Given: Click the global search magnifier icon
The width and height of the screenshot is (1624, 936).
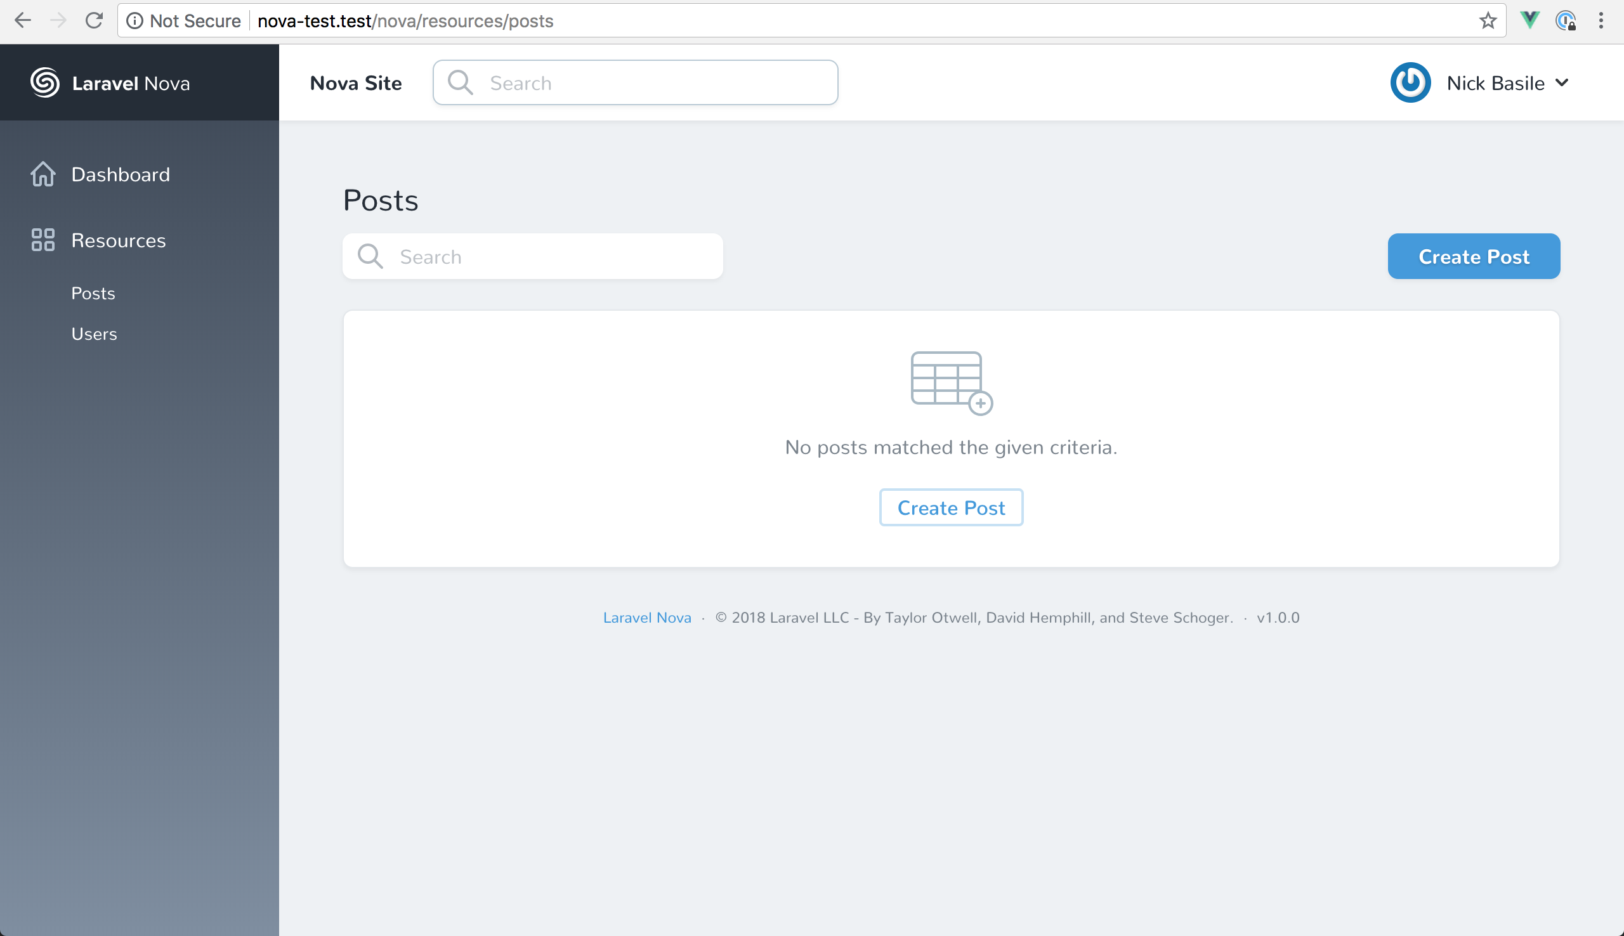Looking at the screenshot, I should click(461, 83).
